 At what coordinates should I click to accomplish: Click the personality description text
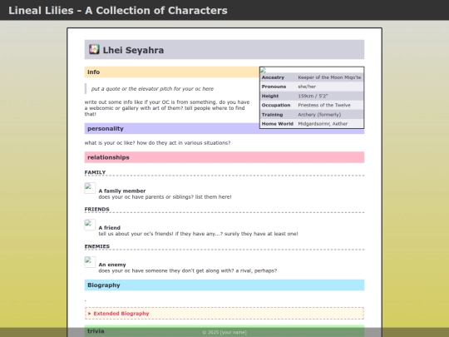coord(157,143)
